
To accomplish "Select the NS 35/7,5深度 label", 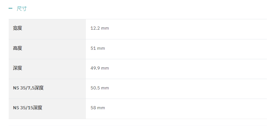I will point(28,88).
